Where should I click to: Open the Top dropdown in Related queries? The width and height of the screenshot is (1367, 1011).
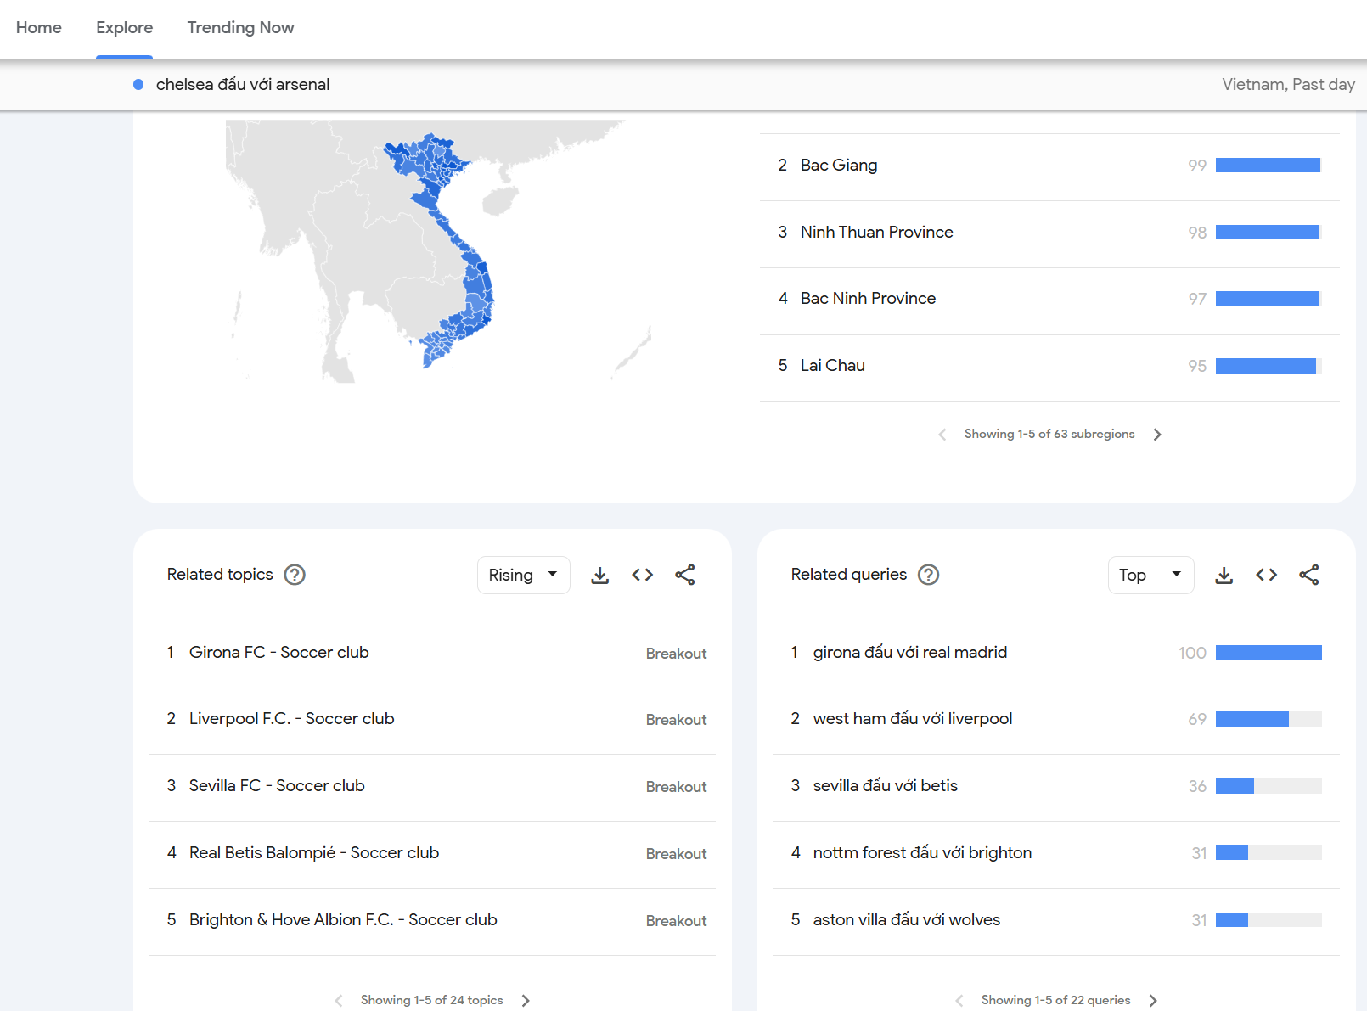(x=1150, y=576)
